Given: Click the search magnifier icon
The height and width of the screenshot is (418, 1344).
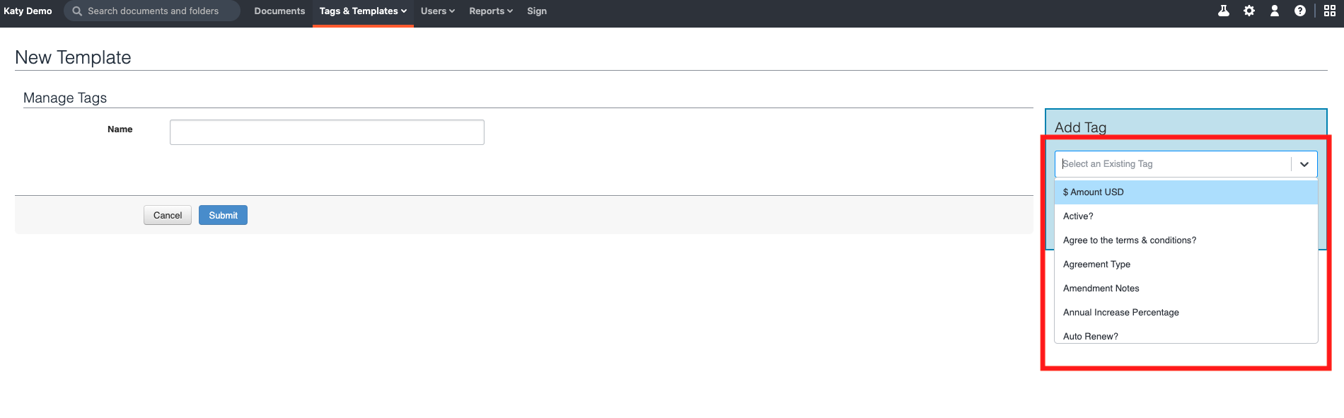Looking at the screenshot, I should (x=77, y=11).
